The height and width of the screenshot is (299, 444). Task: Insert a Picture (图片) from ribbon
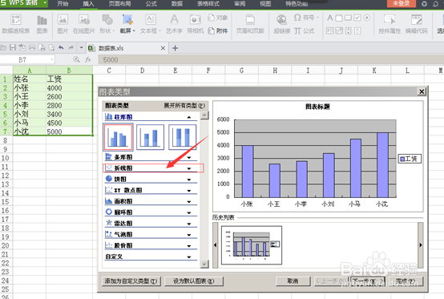click(63, 24)
